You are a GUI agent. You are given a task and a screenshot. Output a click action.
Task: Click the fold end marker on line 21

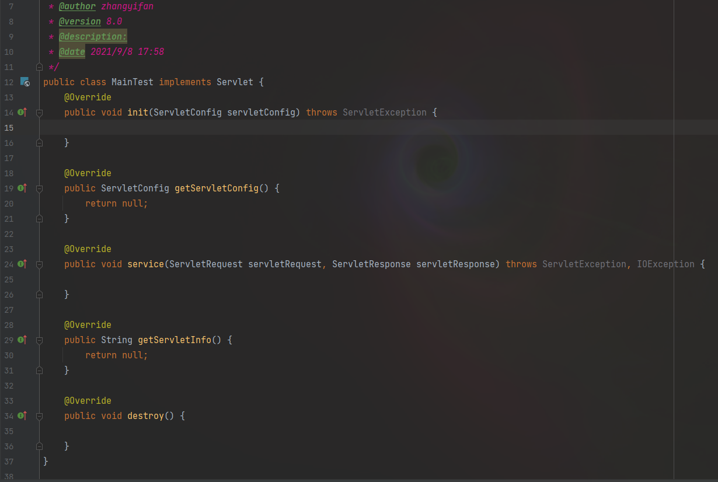click(x=39, y=218)
